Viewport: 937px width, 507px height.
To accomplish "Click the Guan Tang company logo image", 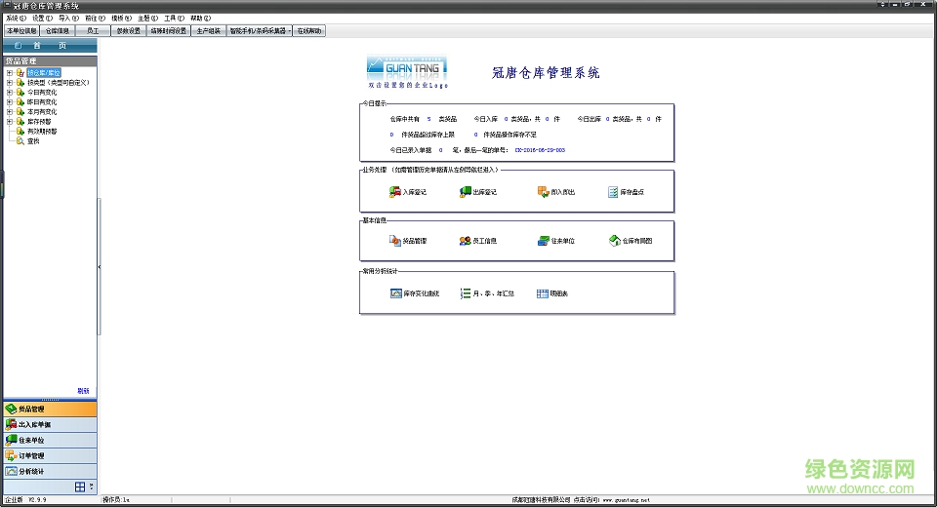I will (x=407, y=72).
